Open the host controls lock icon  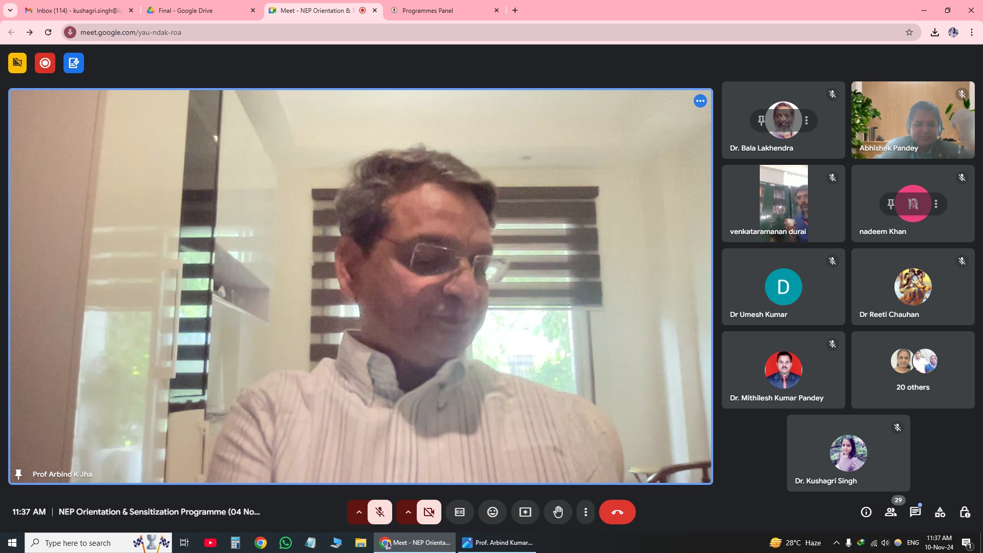point(965,512)
